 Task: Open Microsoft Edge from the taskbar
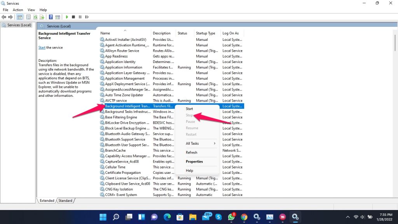coord(167,217)
